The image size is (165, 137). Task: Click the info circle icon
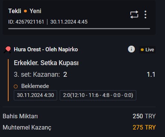(x=131, y=49)
